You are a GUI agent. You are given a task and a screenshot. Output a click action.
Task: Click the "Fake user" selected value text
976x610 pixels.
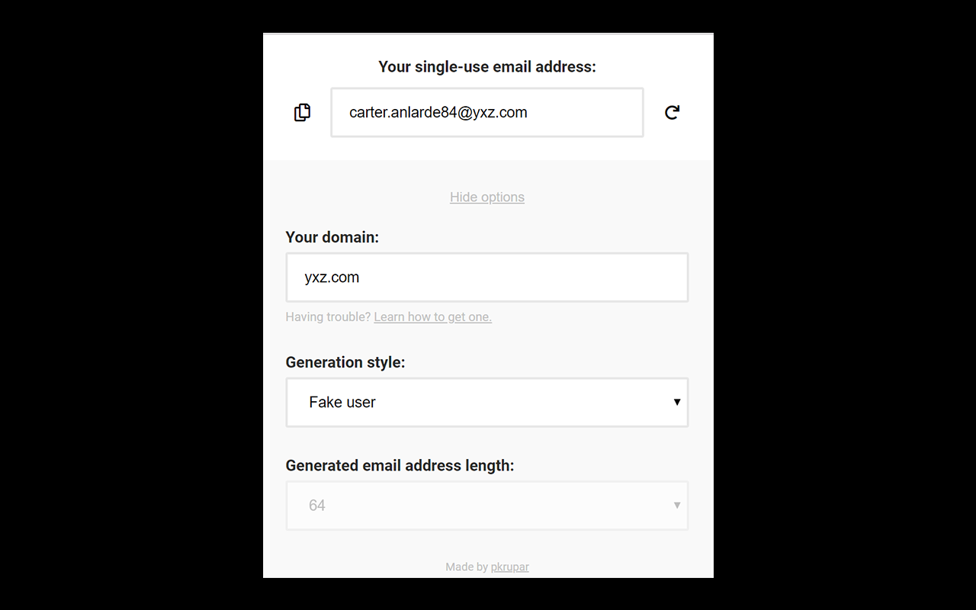click(x=342, y=402)
